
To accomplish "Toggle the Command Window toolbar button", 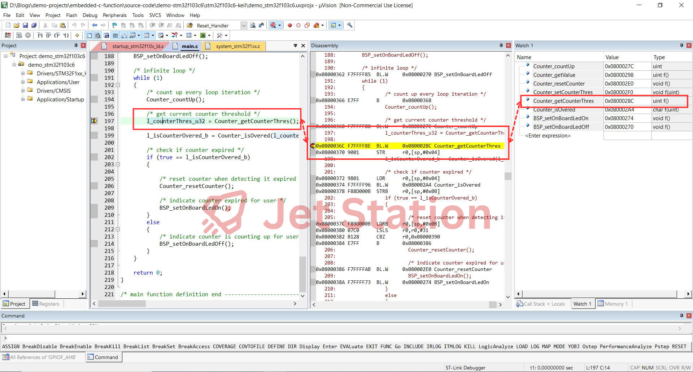I will [89, 35].
